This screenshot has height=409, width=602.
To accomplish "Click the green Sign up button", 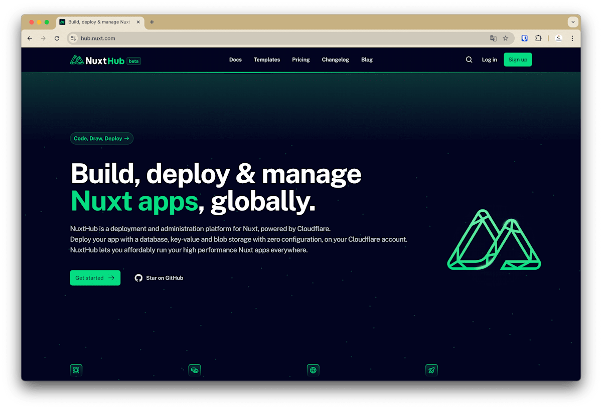I will (x=518, y=60).
